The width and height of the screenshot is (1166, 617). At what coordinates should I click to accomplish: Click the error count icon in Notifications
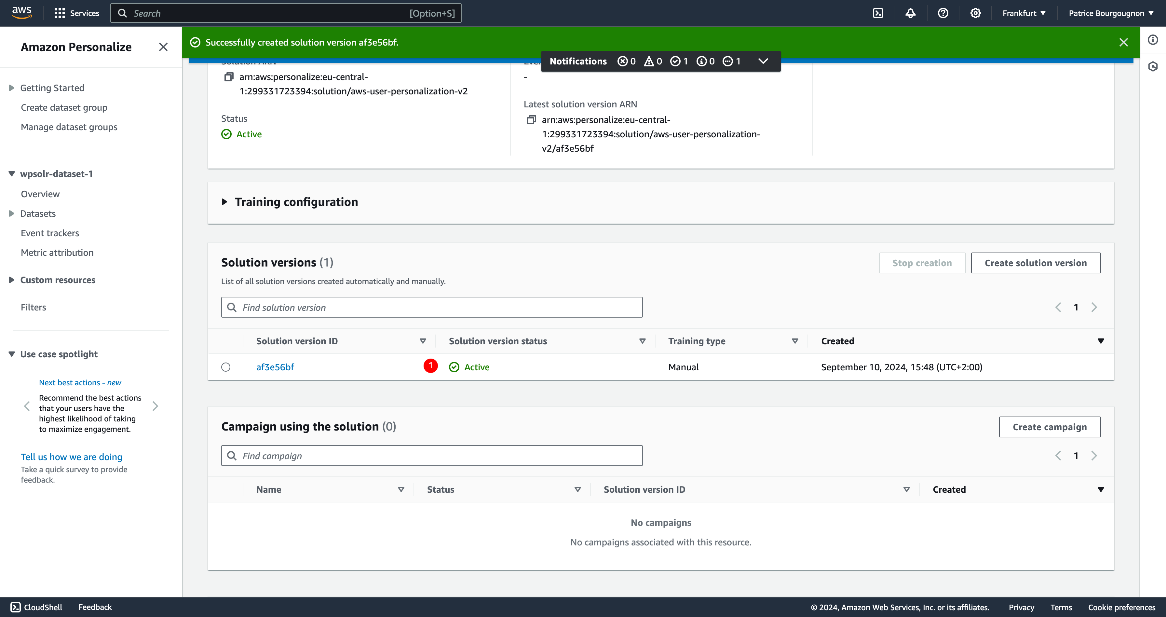[x=622, y=61]
